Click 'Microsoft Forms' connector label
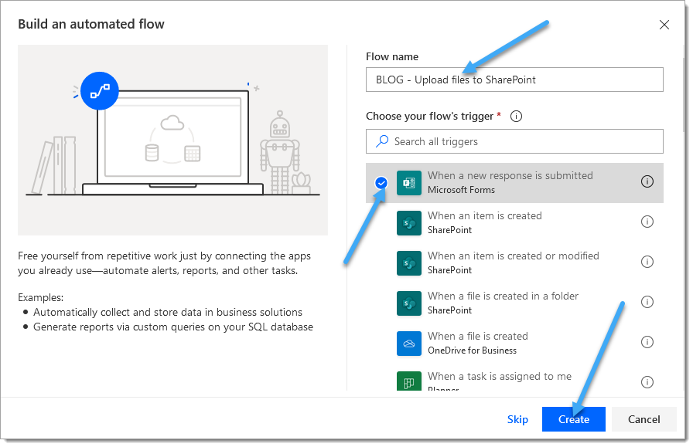Screen dimensions: 693x447 (461, 190)
